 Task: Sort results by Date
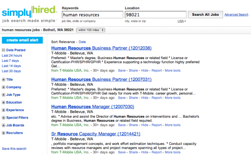coord(82,42)
